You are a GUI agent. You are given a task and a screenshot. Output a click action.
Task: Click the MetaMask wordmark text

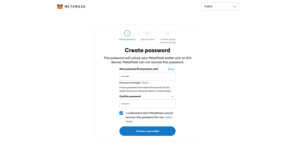coord(75,7)
